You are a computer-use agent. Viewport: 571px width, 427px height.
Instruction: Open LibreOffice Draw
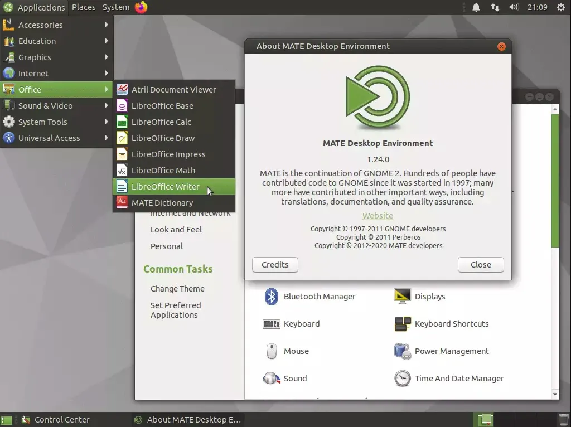point(174,138)
